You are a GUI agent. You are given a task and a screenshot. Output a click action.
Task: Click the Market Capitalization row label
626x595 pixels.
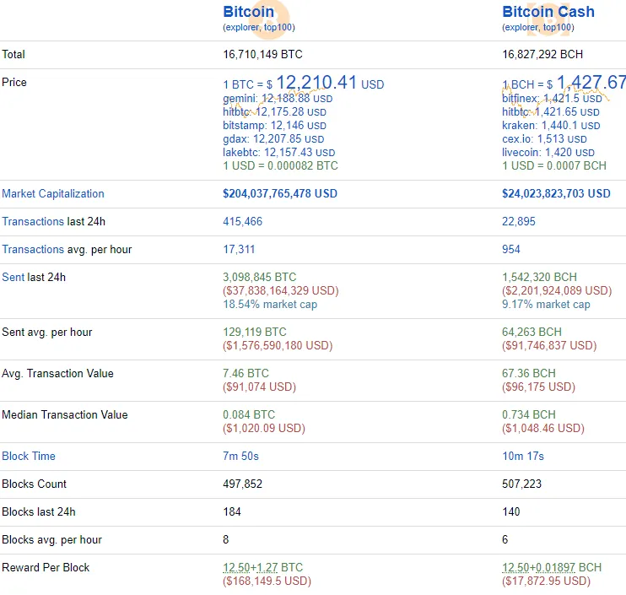point(53,193)
